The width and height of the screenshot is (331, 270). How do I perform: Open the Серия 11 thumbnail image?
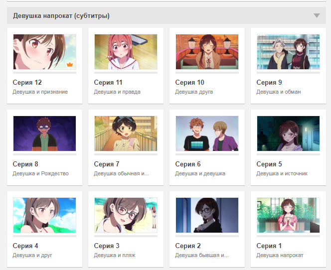tap(126, 52)
